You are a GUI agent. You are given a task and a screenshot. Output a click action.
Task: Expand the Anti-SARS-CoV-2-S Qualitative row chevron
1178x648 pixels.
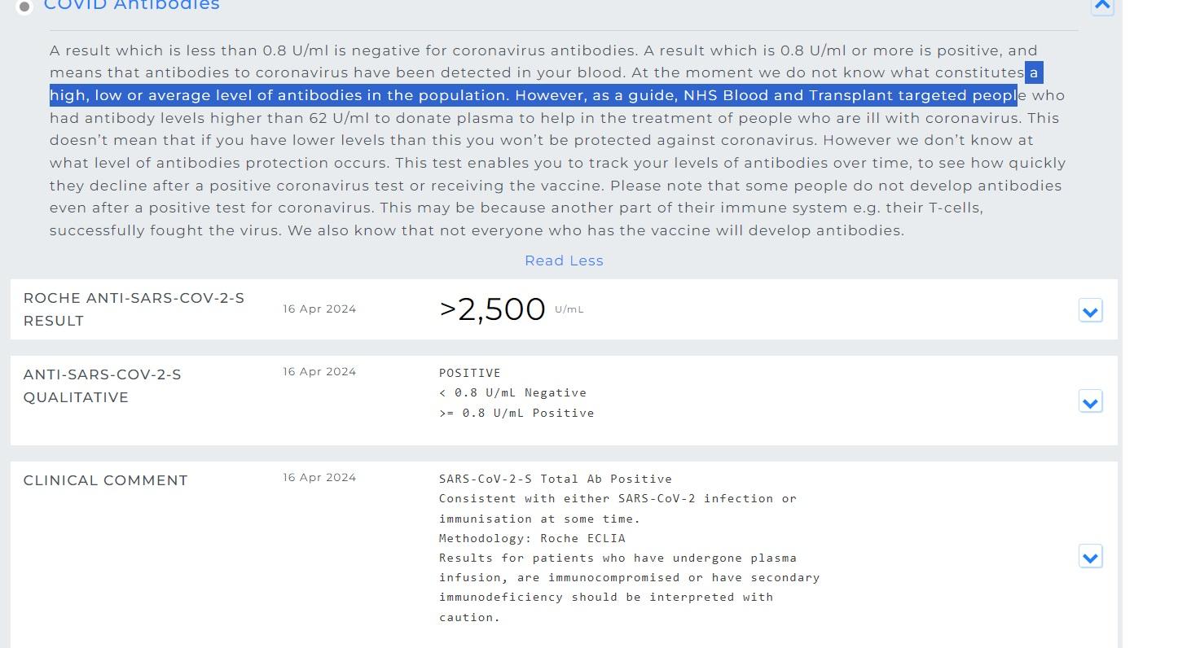click(x=1090, y=402)
